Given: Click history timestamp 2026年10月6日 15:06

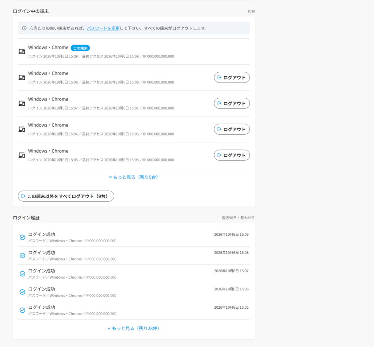Looking at the screenshot, I should coord(231,289).
